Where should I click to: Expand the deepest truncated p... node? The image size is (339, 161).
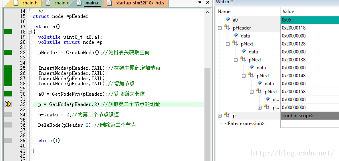tap(260, 108)
